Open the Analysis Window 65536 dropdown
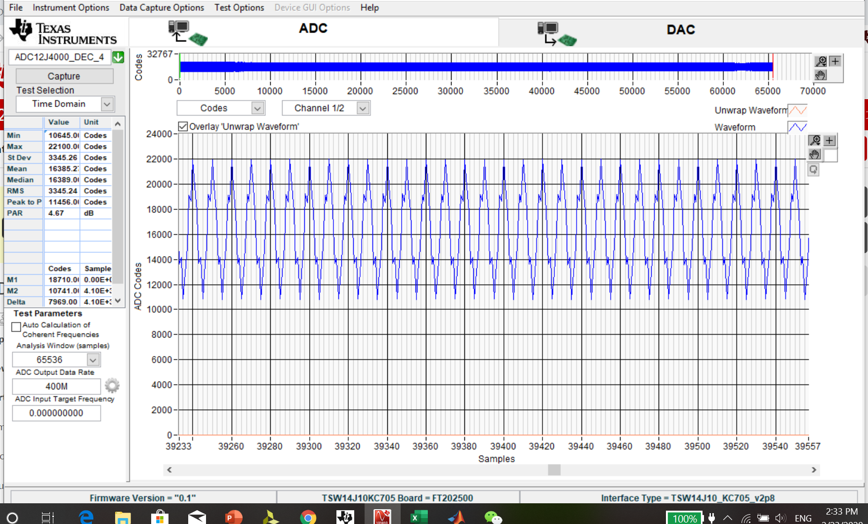 93,360
